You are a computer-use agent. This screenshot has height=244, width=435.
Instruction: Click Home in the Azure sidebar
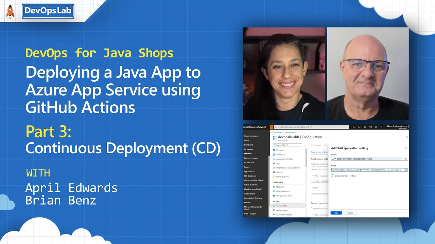click(x=246, y=140)
